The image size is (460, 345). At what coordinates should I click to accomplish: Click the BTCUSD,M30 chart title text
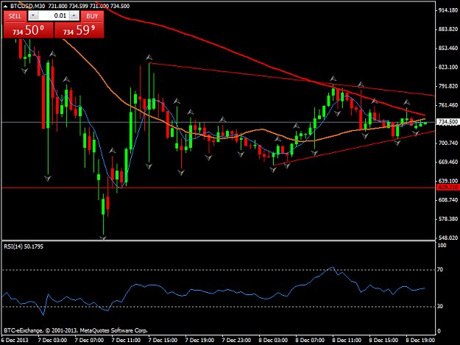(27, 6)
